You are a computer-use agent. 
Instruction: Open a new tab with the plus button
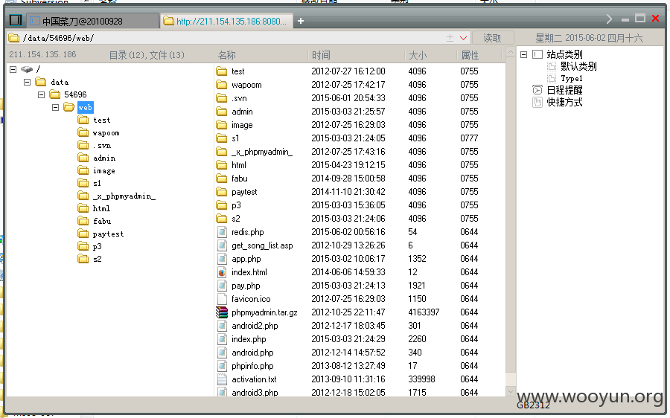[x=301, y=21]
